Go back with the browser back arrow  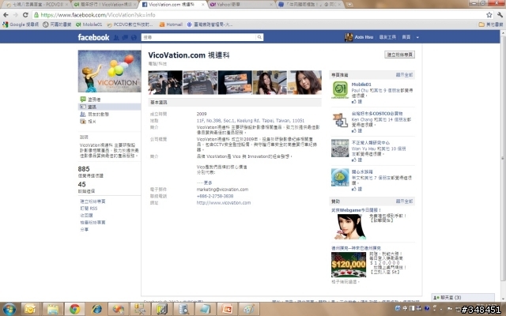pyautogui.click(x=6, y=15)
